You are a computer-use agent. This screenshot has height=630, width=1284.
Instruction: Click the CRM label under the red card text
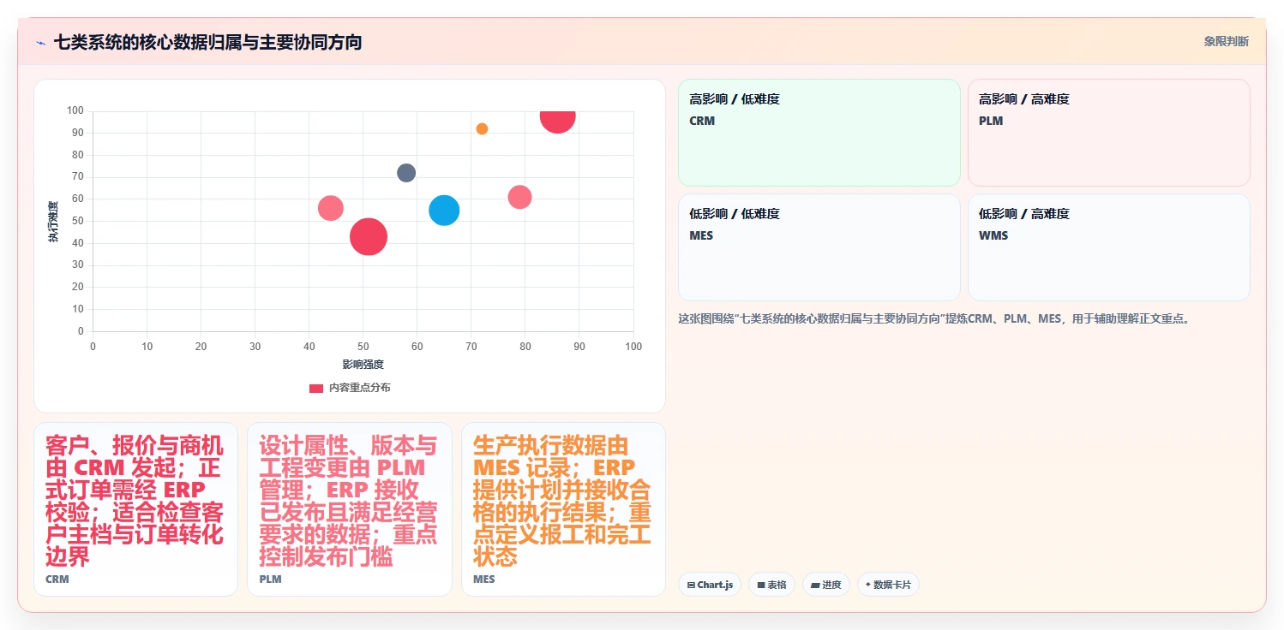(57, 579)
